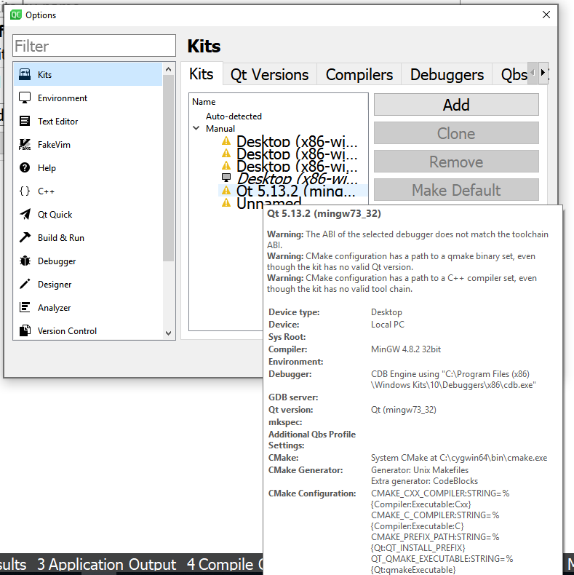Collapse the Manual kits group
Image resolution: width=574 pixels, height=575 pixels.
(x=196, y=128)
